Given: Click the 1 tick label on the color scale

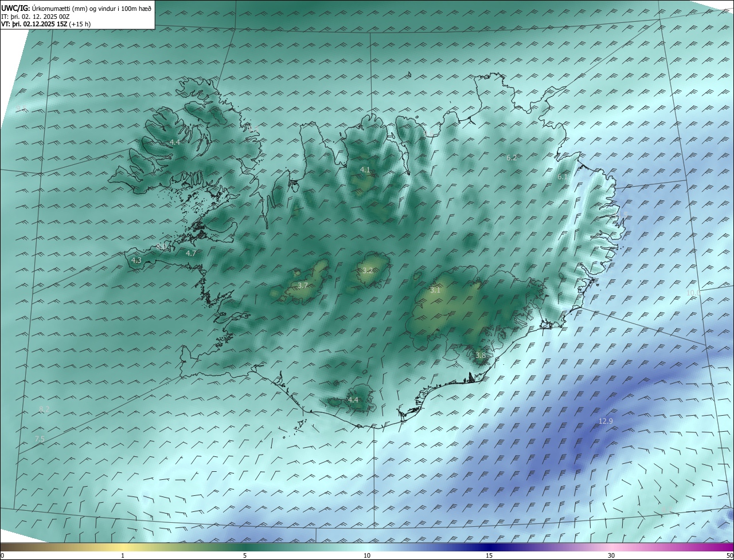Looking at the screenshot, I should 123,555.
